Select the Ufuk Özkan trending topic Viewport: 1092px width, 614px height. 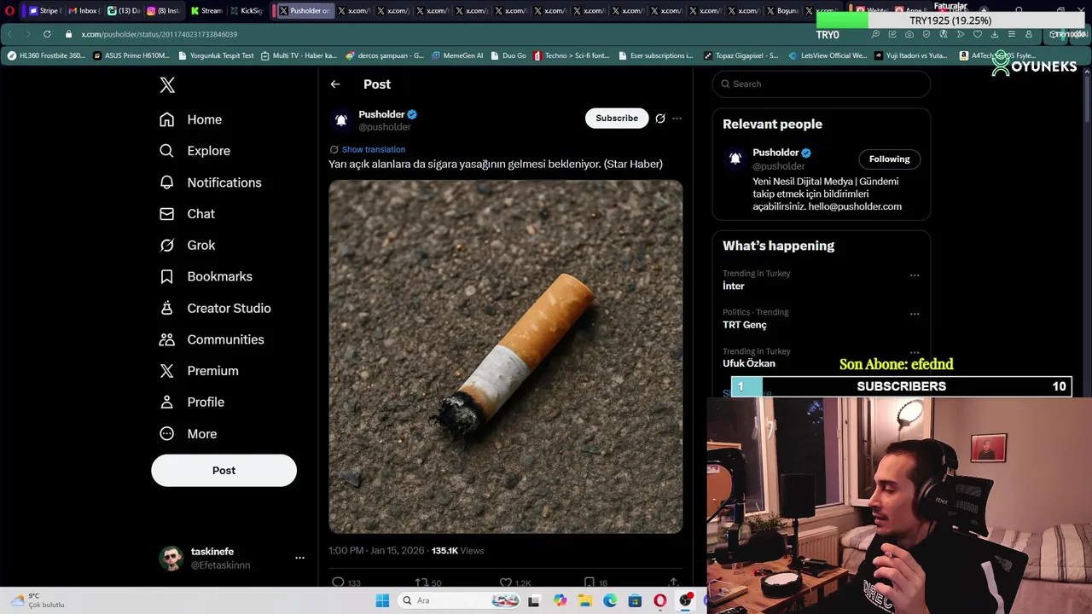click(749, 363)
